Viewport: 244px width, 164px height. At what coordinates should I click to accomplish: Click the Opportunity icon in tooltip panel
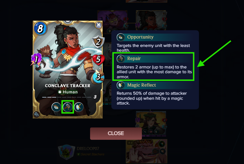tap(121, 37)
